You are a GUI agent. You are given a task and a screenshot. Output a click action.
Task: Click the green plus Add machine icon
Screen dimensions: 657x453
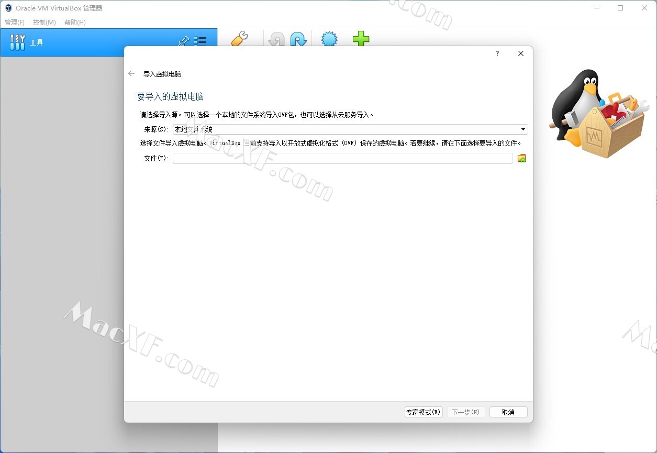(361, 39)
